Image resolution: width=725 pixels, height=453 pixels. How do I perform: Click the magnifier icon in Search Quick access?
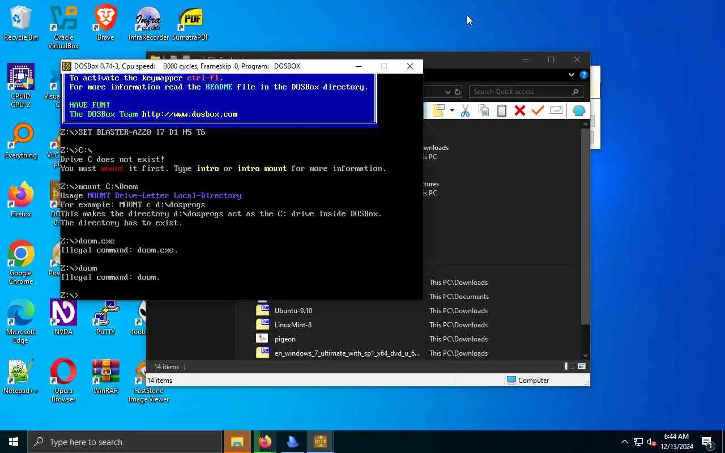(x=575, y=92)
